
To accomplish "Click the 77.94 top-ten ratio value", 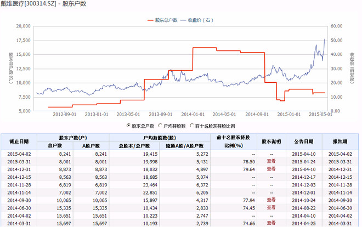I will 249,200.
